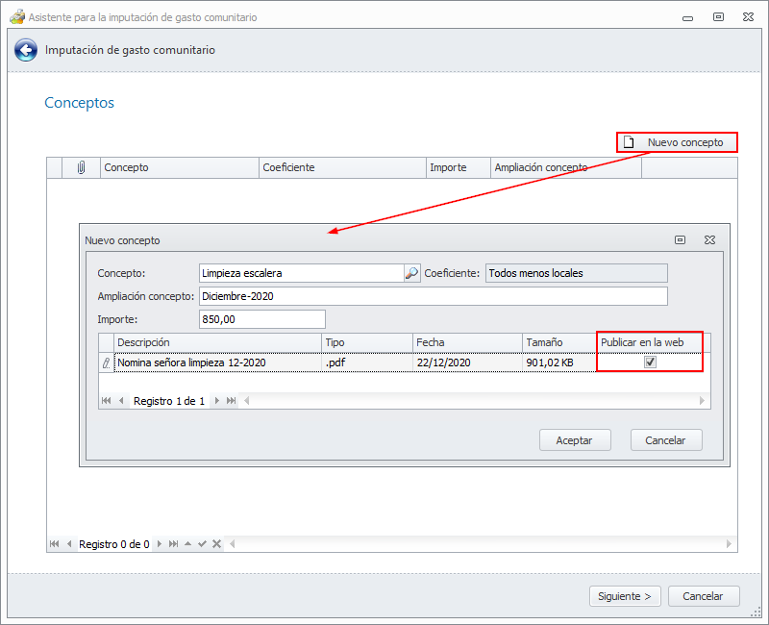This screenshot has height=625, width=769.
Task: Click Cancelar in Nuevo concepto dialog
Action: click(666, 440)
